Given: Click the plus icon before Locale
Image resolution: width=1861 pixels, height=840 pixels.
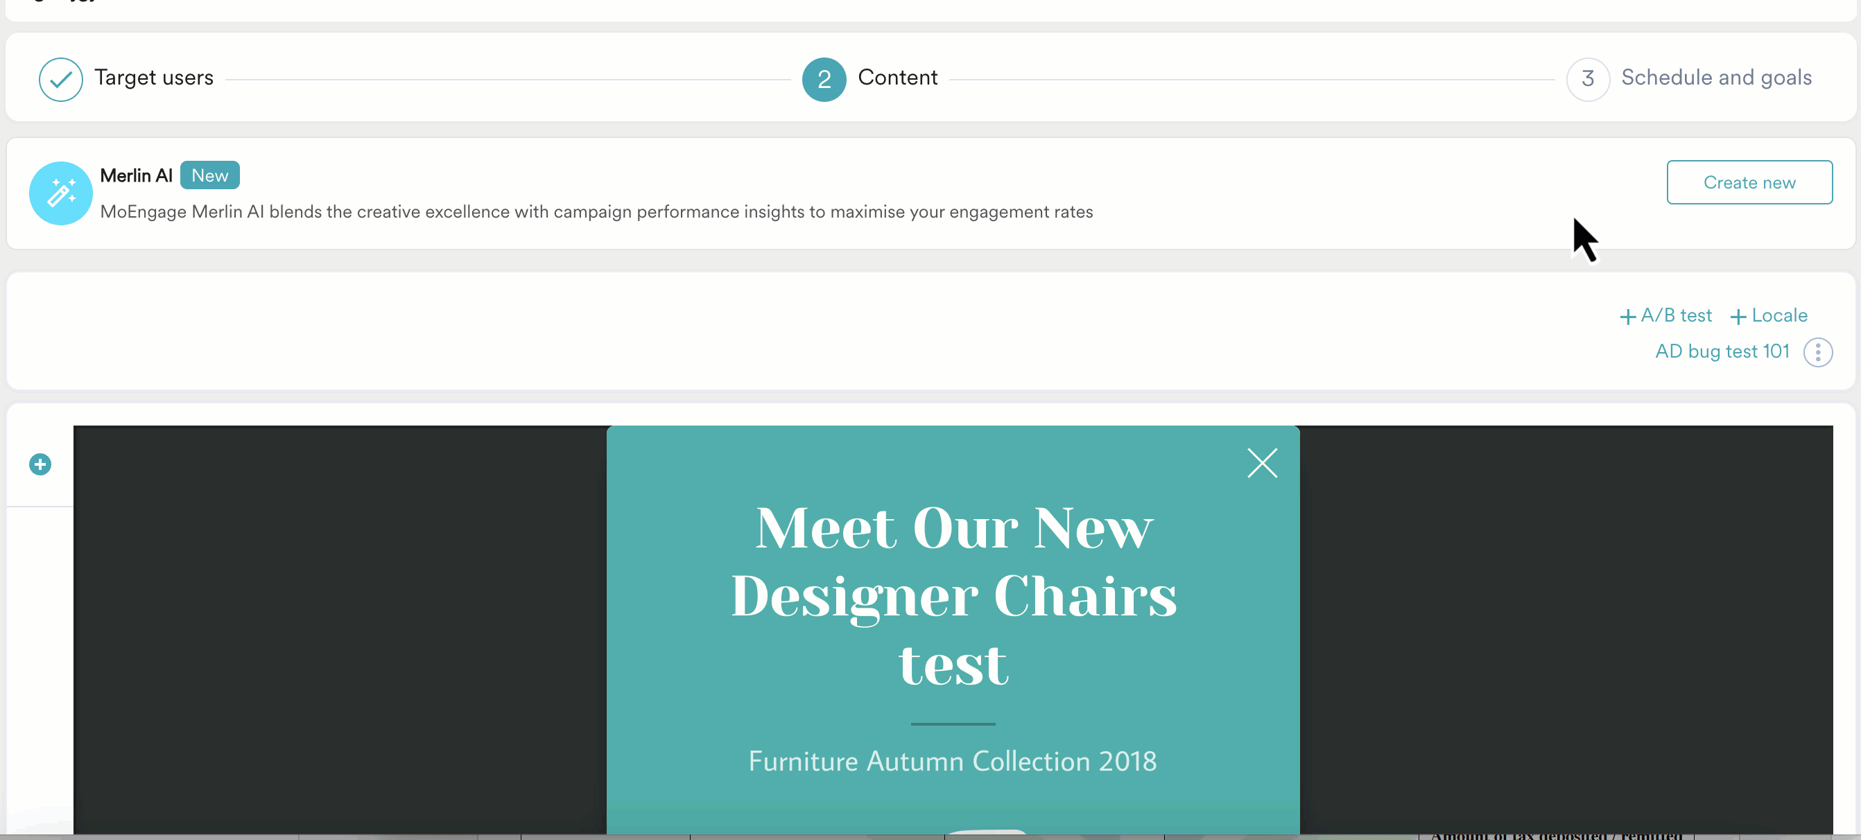Looking at the screenshot, I should [1737, 316].
